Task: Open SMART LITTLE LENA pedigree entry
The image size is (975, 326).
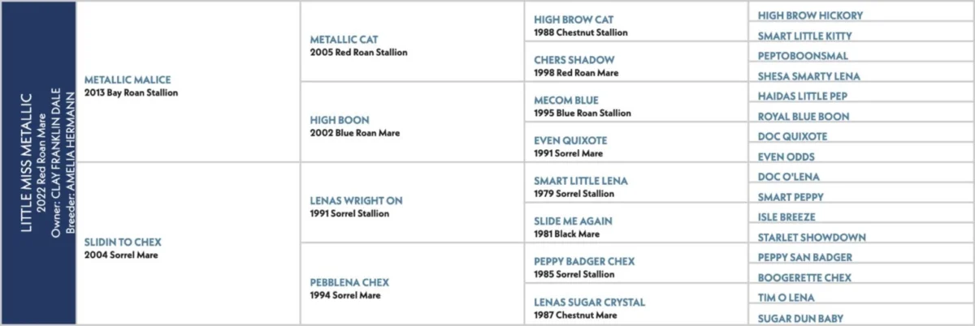Action: 581,181
